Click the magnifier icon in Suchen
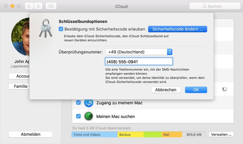 click(204, 6)
